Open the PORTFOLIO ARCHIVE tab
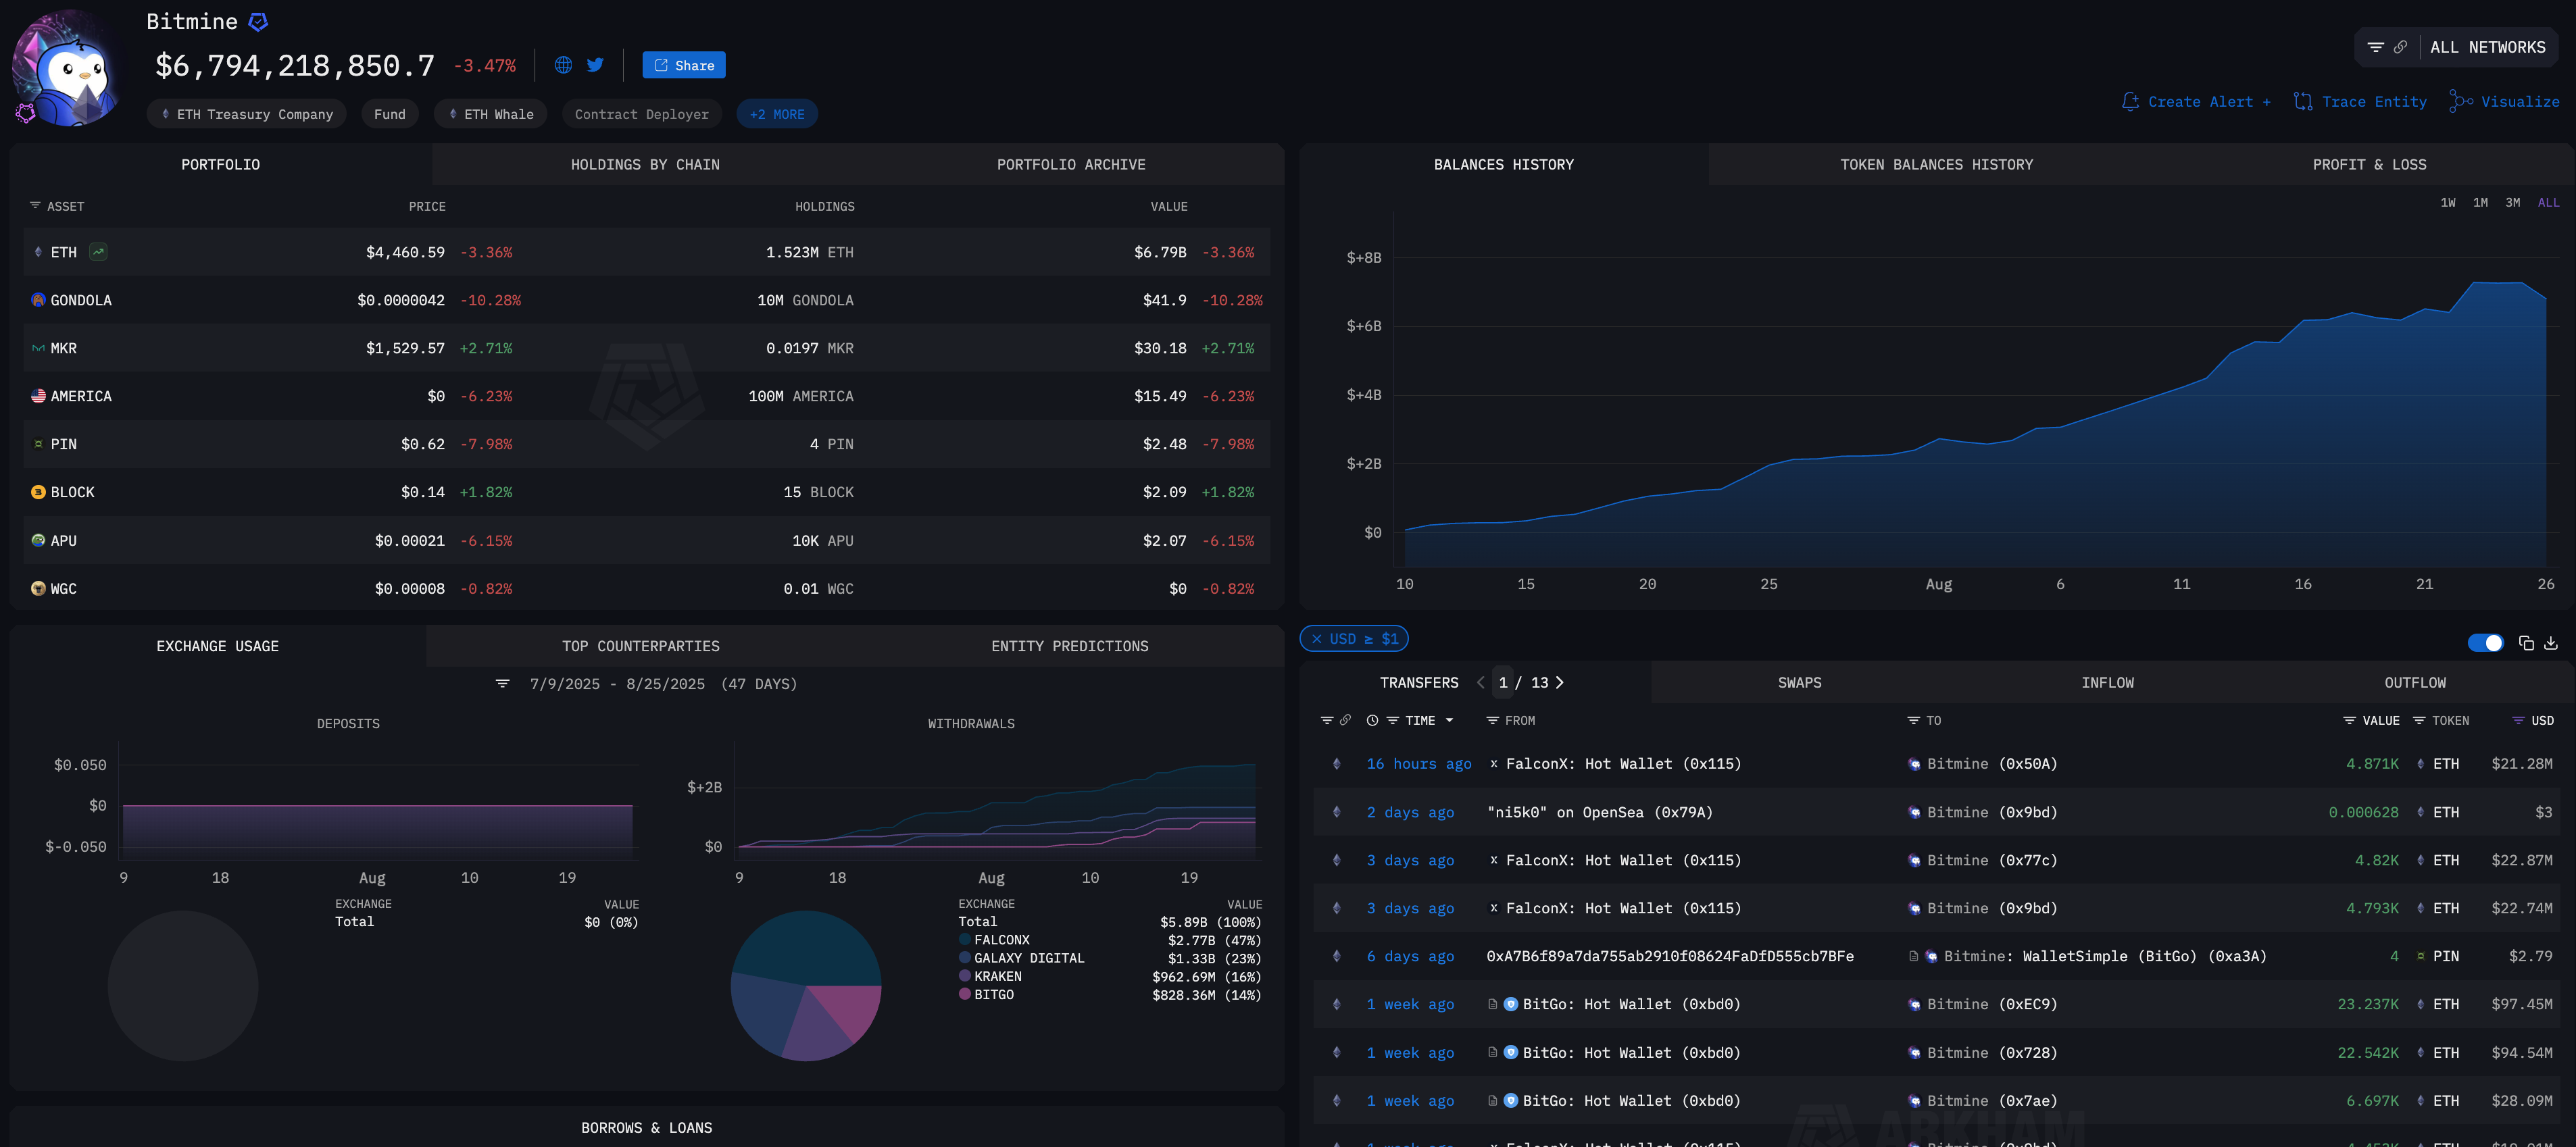 (x=1071, y=164)
